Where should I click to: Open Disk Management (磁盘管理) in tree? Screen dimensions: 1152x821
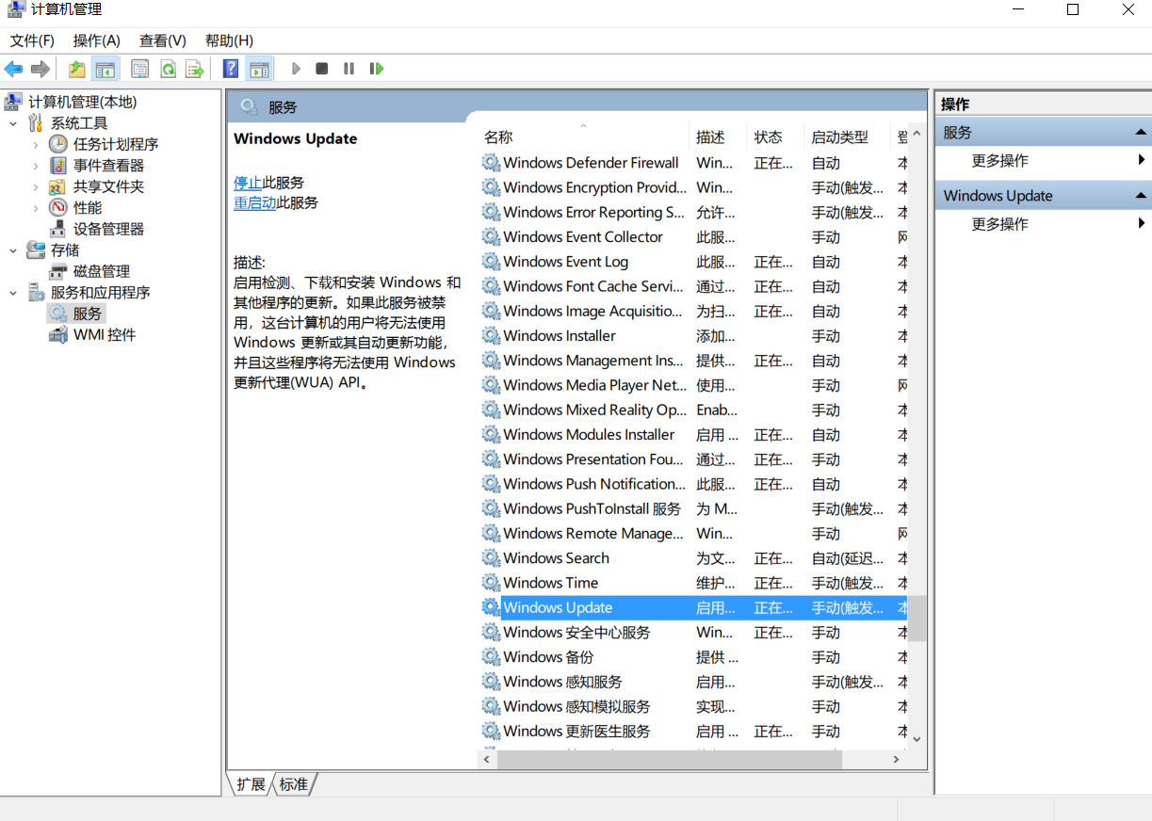[102, 271]
